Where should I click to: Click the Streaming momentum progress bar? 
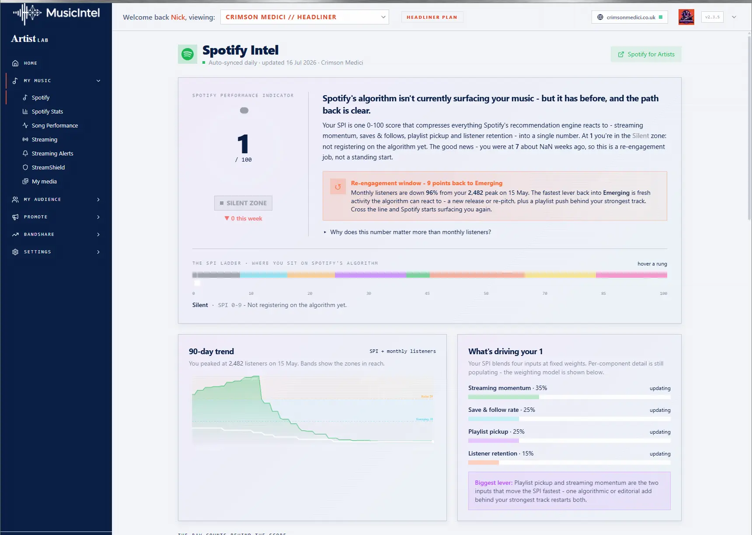[x=569, y=397]
